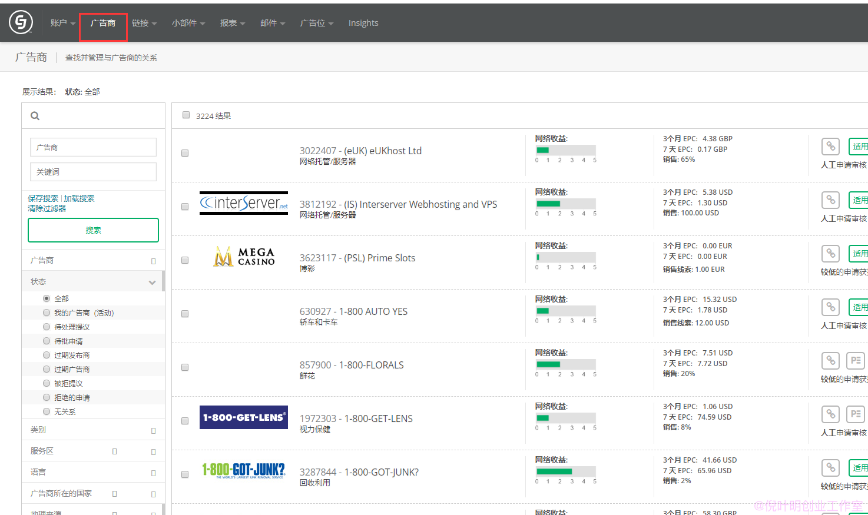Click link icon for Interserver Webhosting row
The height and width of the screenshot is (515, 868).
pyautogui.click(x=830, y=200)
